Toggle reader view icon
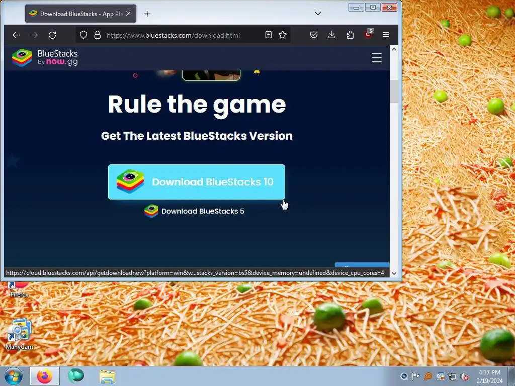Screen dimensions: 515x386 coord(269,35)
